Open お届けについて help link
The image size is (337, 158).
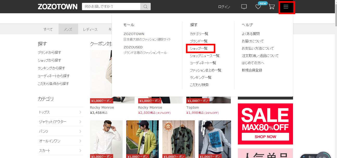pyautogui.click(x=253, y=41)
